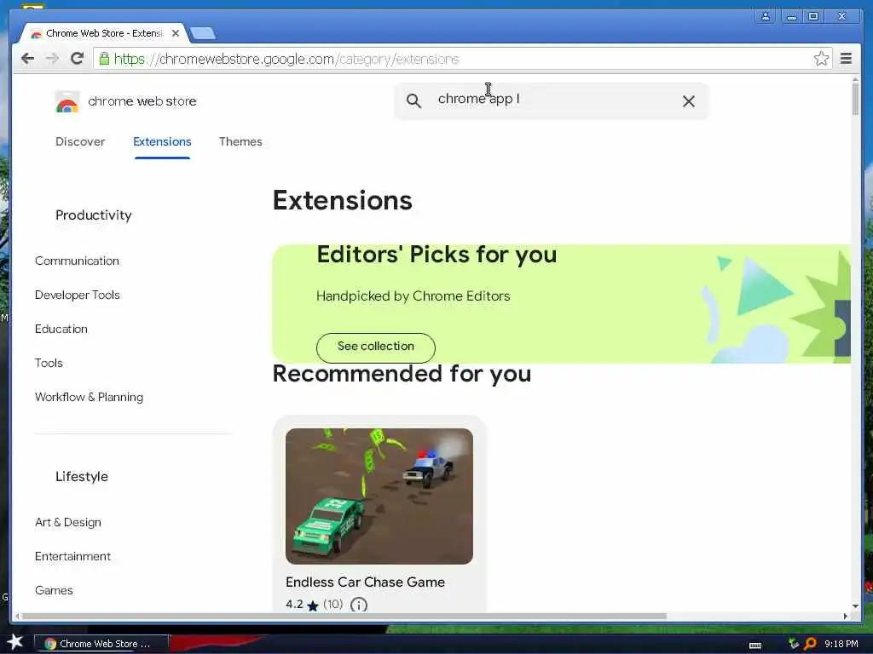Click the (10) review count
The width and height of the screenshot is (873, 654).
click(x=333, y=604)
